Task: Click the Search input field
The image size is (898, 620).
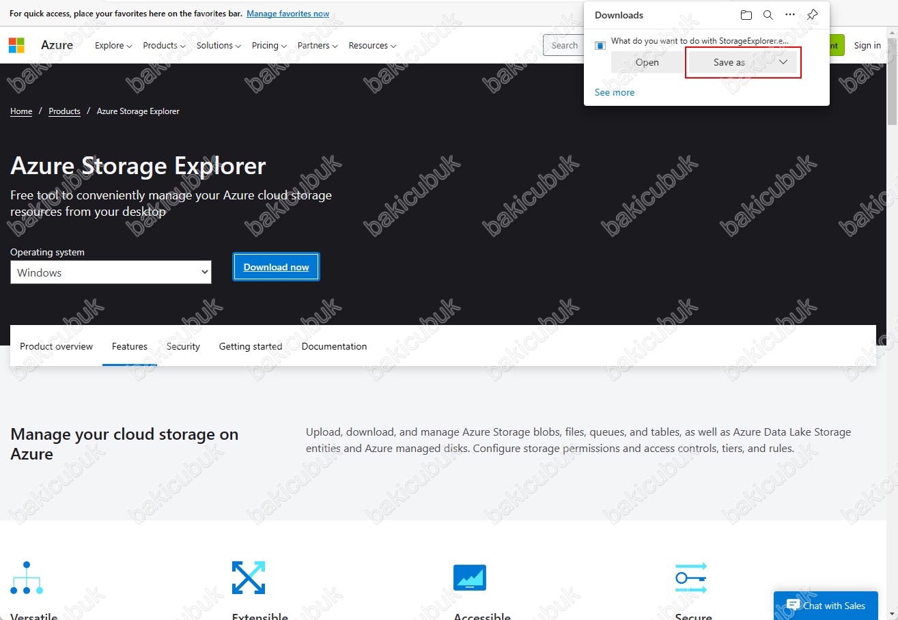Action: coord(563,46)
